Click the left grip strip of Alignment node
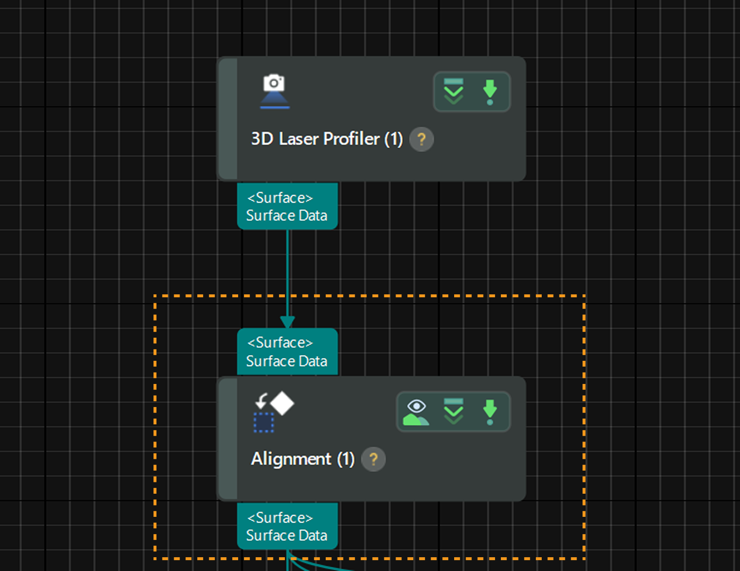740x571 pixels. click(x=228, y=439)
